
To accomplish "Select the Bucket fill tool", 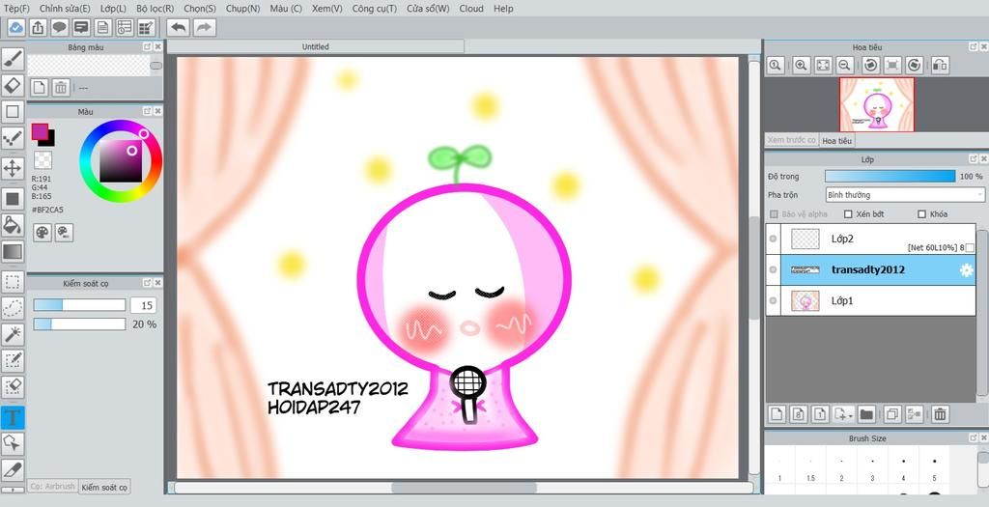I will pos(13,225).
